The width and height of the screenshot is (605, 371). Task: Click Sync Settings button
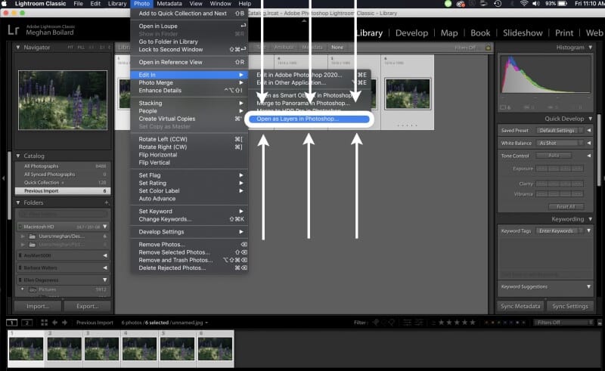click(570, 306)
